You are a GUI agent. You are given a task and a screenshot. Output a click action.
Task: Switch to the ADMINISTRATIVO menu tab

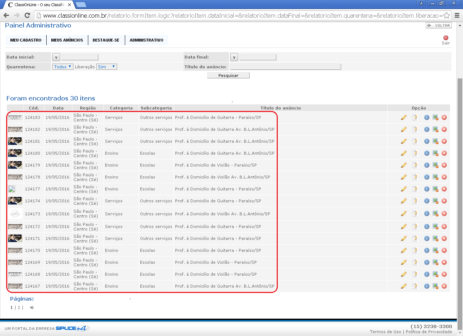(146, 40)
